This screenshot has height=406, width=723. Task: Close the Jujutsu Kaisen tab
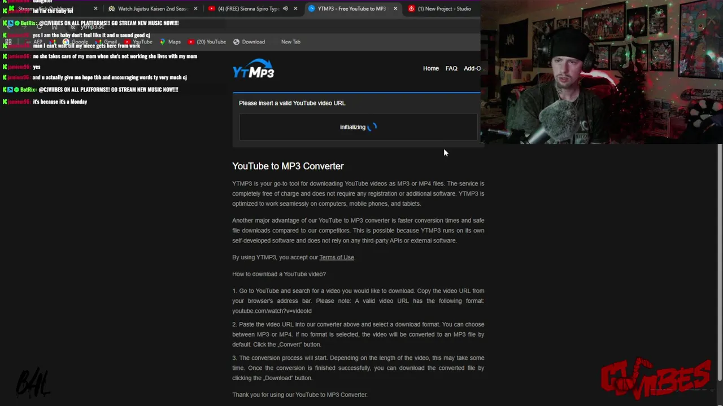click(x=195, y=8)
